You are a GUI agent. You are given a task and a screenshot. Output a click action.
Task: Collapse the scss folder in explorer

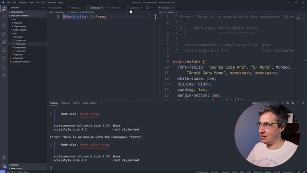(x=27, y=33)
